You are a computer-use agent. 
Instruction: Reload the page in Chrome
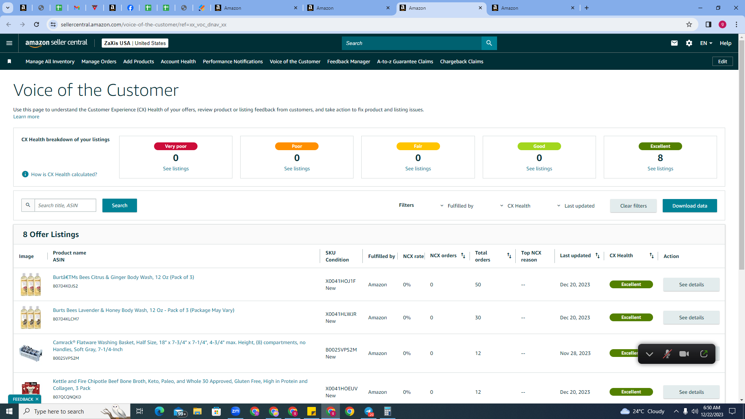[36, 24]
